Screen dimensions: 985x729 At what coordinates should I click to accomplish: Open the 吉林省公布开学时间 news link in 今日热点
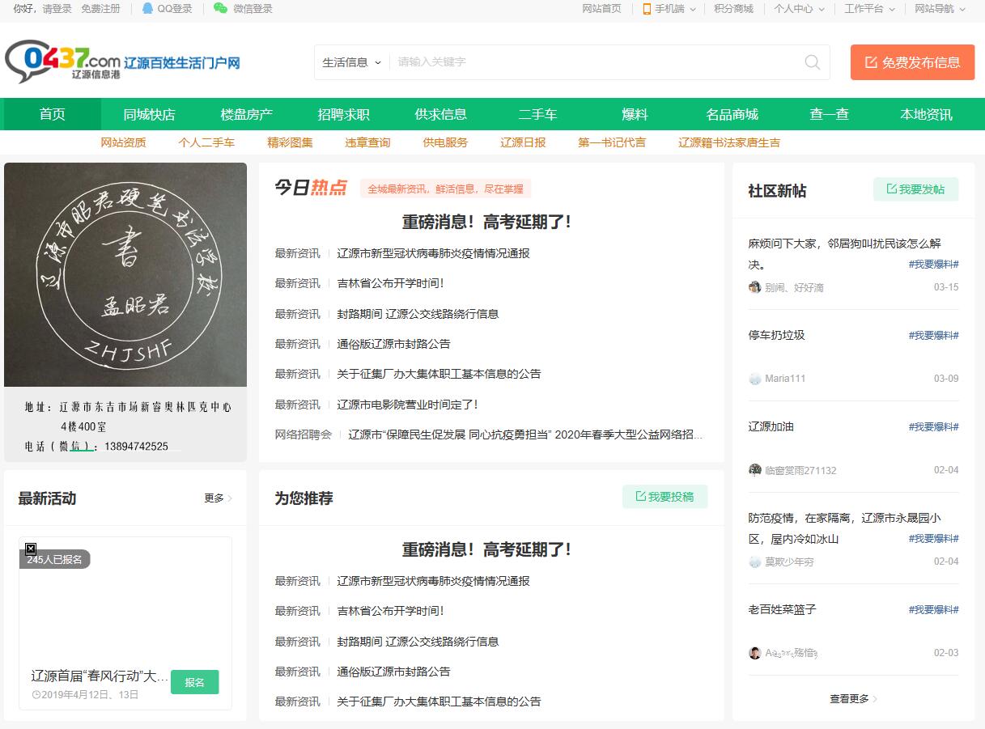click(390, 283)
